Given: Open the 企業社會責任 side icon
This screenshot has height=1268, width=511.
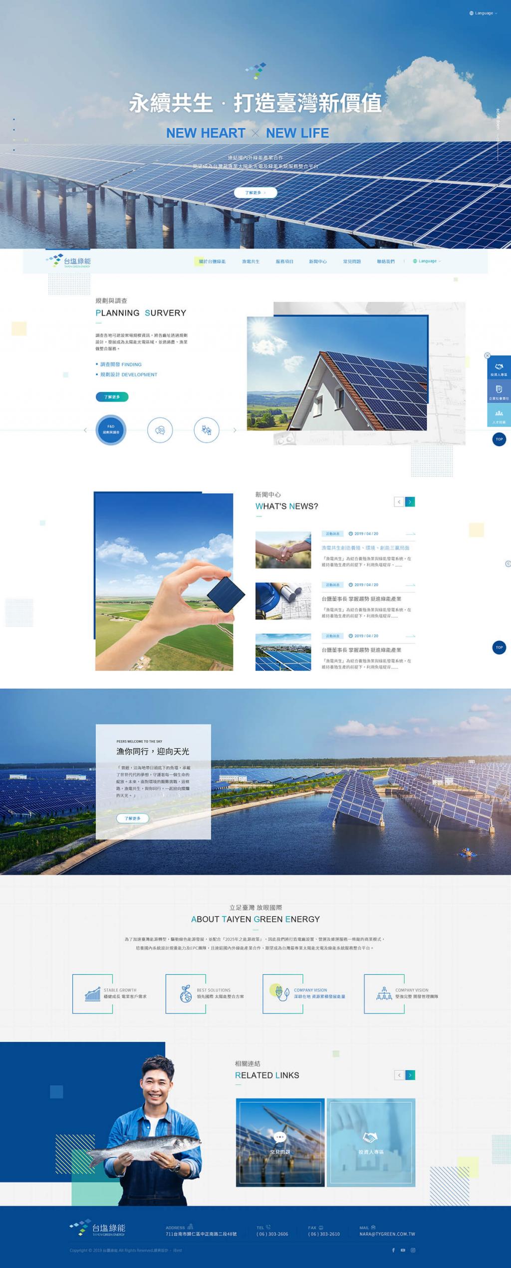Looking at the screenshot, I should (499, 392).
